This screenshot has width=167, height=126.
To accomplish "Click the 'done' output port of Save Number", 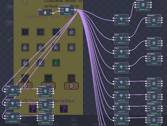I will click(75, 10).
